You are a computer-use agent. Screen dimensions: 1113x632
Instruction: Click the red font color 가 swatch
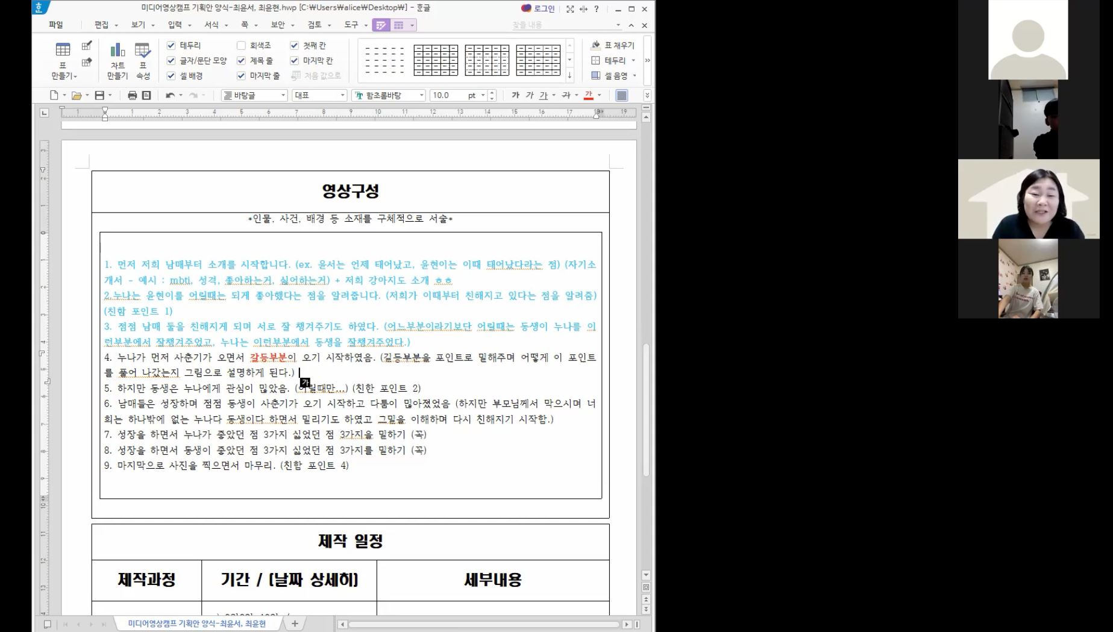tap(589, 95)
